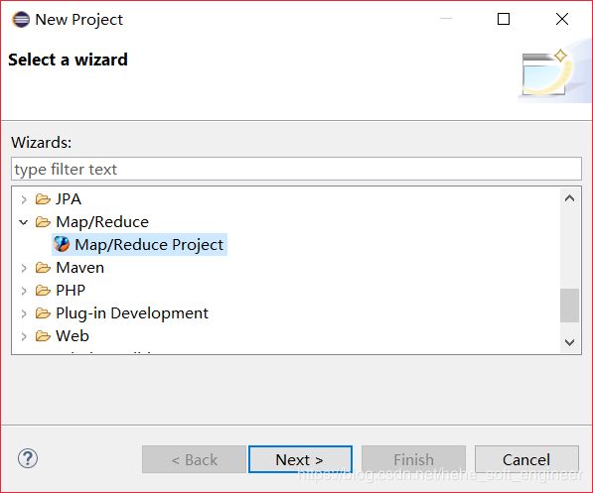Click the Map/Reduce folder icon

(43, 222)
